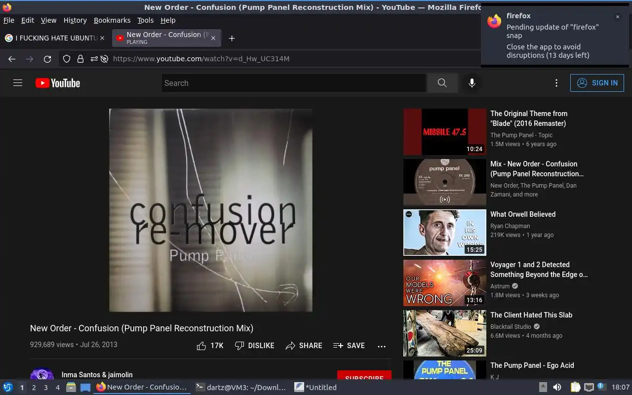Open the update notifier tray icon
Screen dimensions: 632x395
tap(601, 387)
